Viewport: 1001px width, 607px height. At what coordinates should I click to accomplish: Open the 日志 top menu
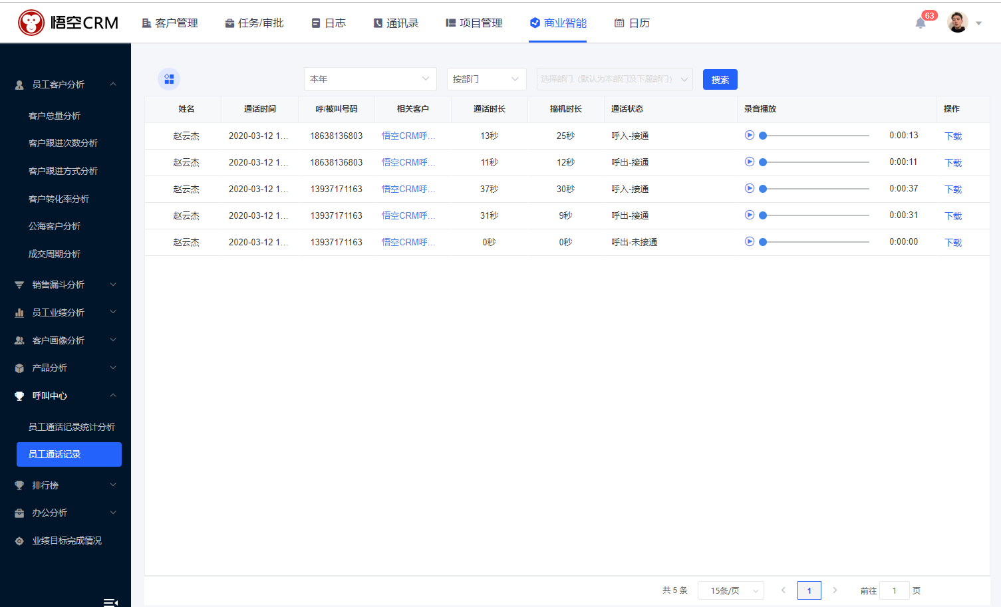[x=329, y=23]
